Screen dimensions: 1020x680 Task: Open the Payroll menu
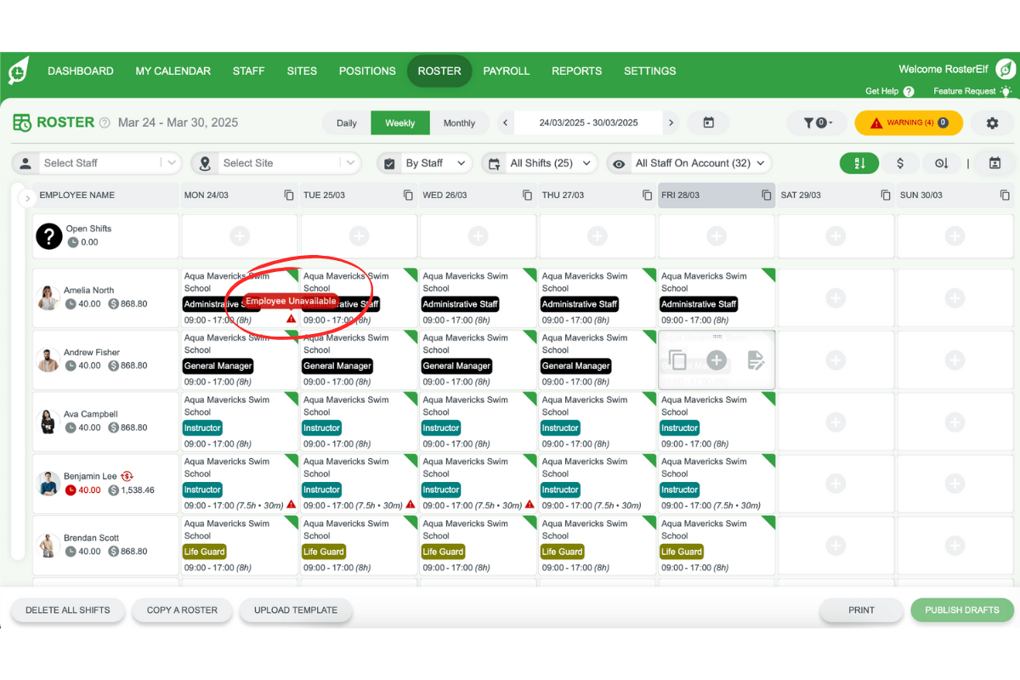coord(506,71)
